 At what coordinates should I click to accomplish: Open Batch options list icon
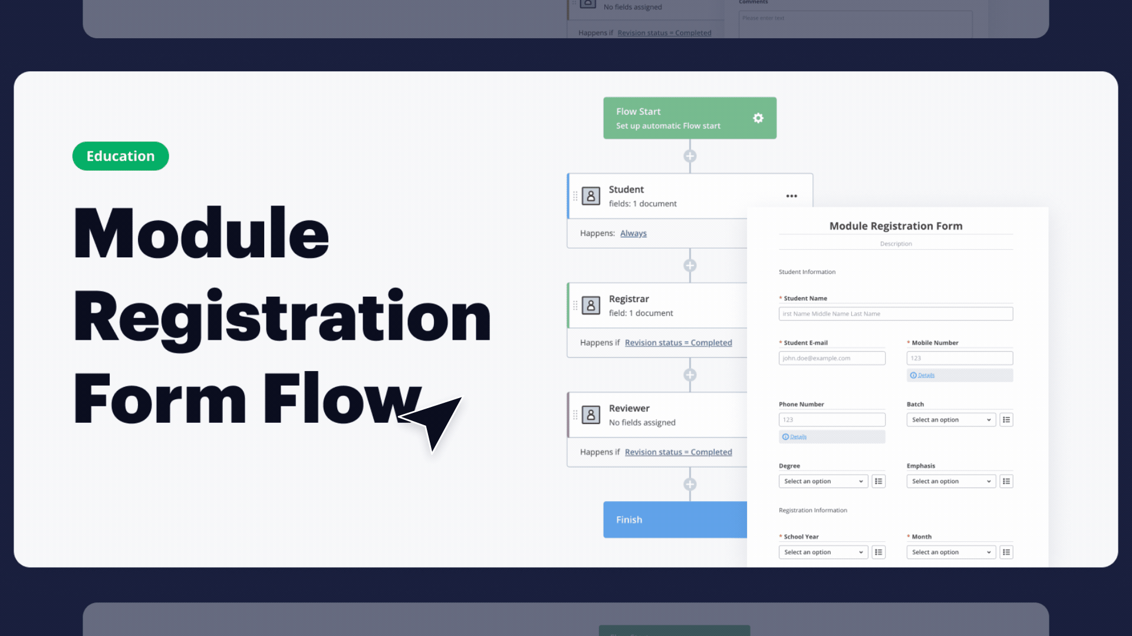tap(1006, 420)
